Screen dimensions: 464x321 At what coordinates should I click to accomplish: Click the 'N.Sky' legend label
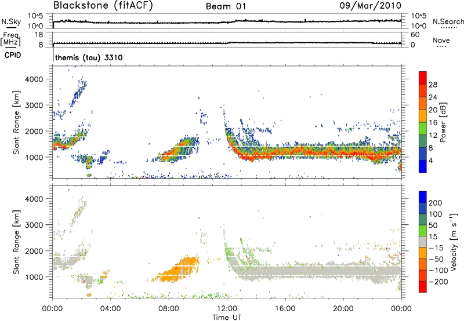(x=11, y=21)
